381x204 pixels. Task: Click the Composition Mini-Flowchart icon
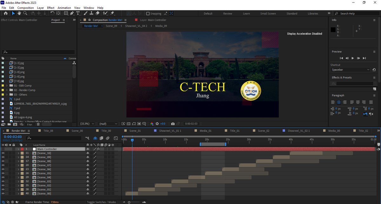[88, 138]
